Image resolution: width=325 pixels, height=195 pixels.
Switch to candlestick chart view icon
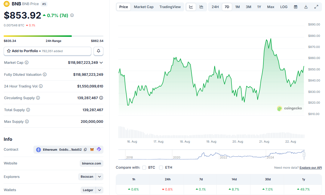pos(201,7)
